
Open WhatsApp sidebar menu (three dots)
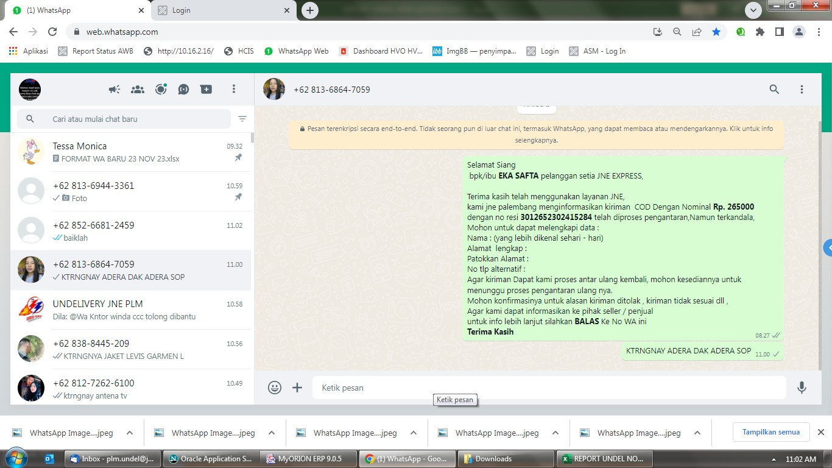[x=233, y=90]
